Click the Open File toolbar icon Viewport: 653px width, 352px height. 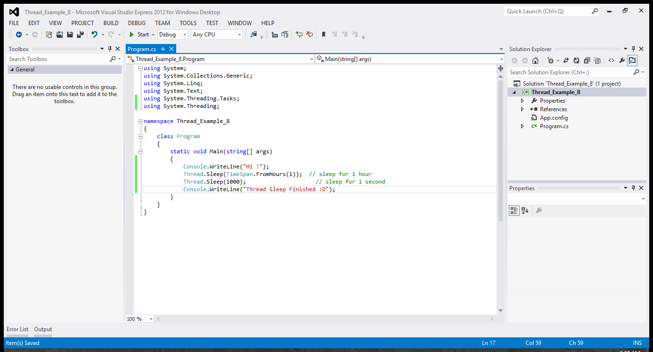[x=60, y=35]
